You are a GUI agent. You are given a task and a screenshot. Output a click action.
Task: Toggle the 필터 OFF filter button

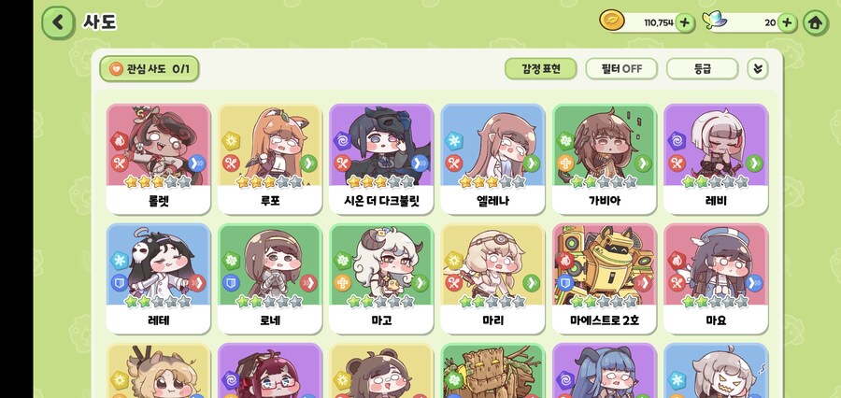tap(621, 68)
